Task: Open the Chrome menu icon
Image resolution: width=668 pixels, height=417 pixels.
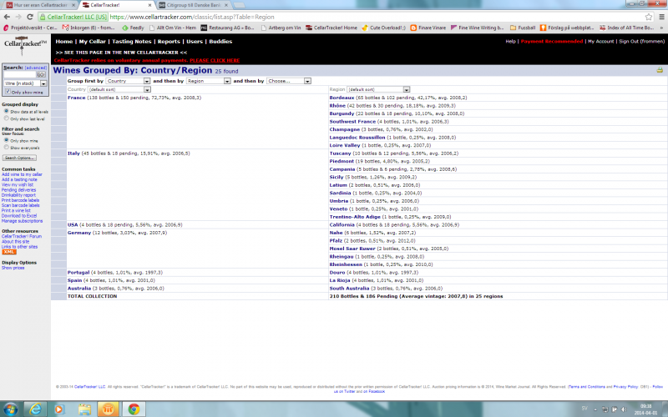Action: click(661, 17)
